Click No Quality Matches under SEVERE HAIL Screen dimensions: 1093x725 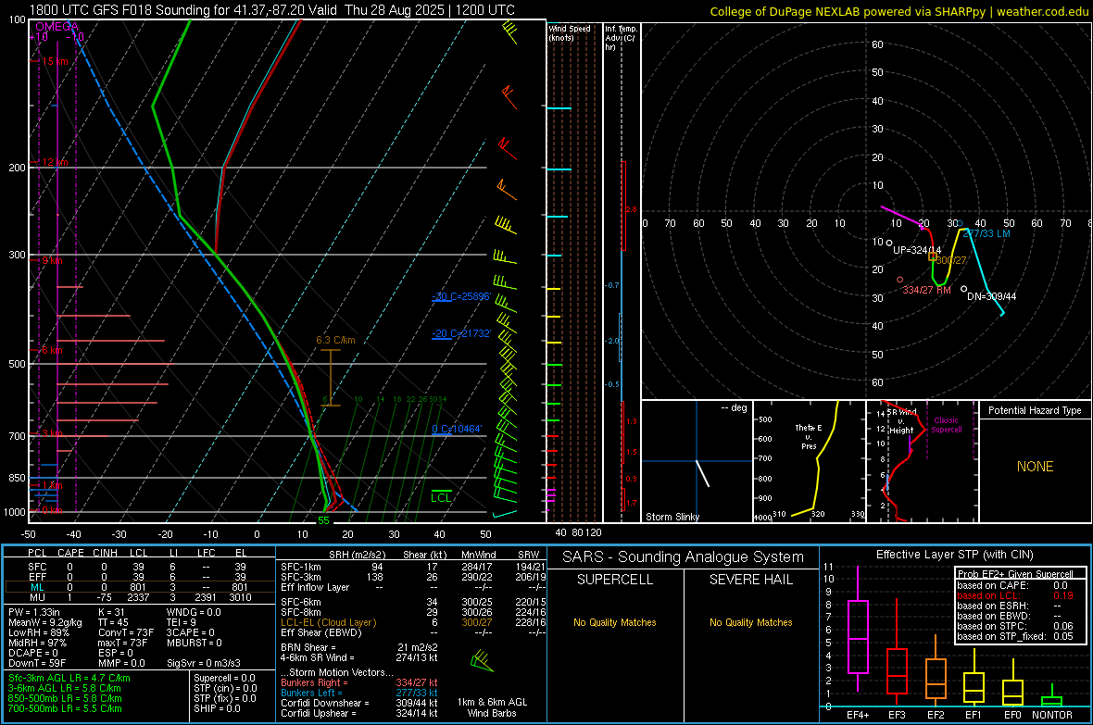[750, 622]
